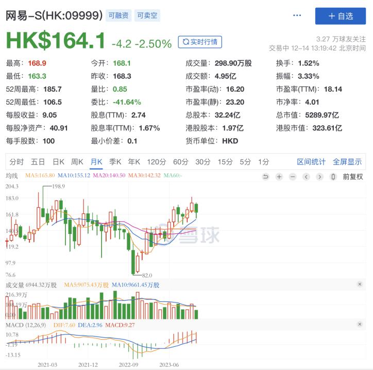
Task: Refresh quotes with 实时行情 button
Action: point(200,42)
